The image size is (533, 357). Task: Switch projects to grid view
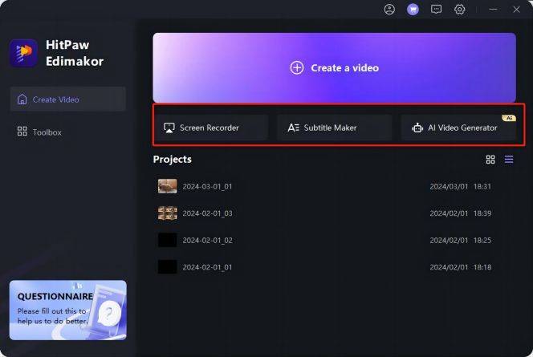490,160
